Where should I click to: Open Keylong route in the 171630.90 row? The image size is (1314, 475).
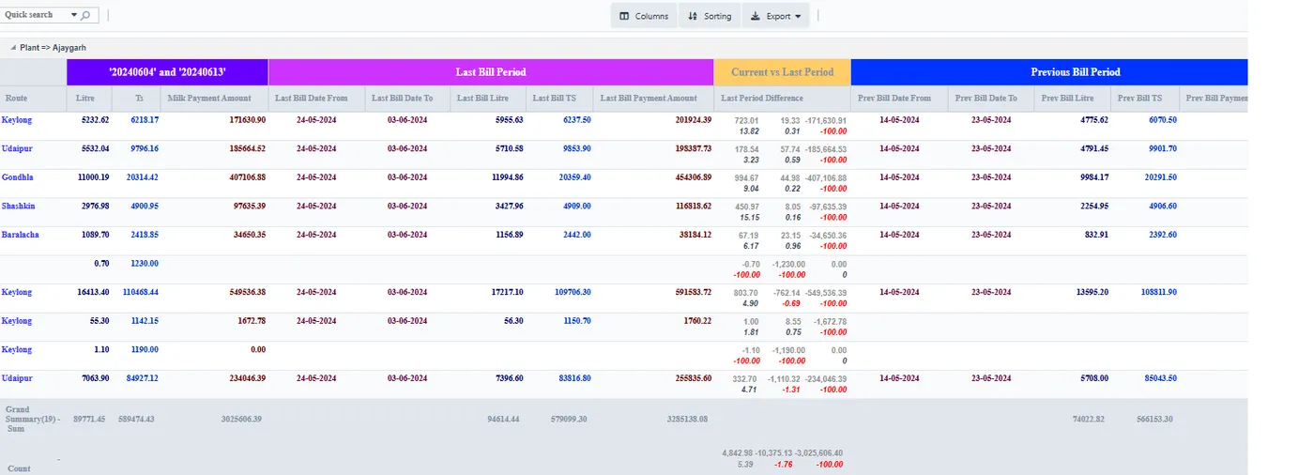(17, 120)
